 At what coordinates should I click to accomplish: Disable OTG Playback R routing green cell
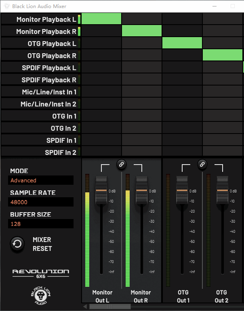223,55
